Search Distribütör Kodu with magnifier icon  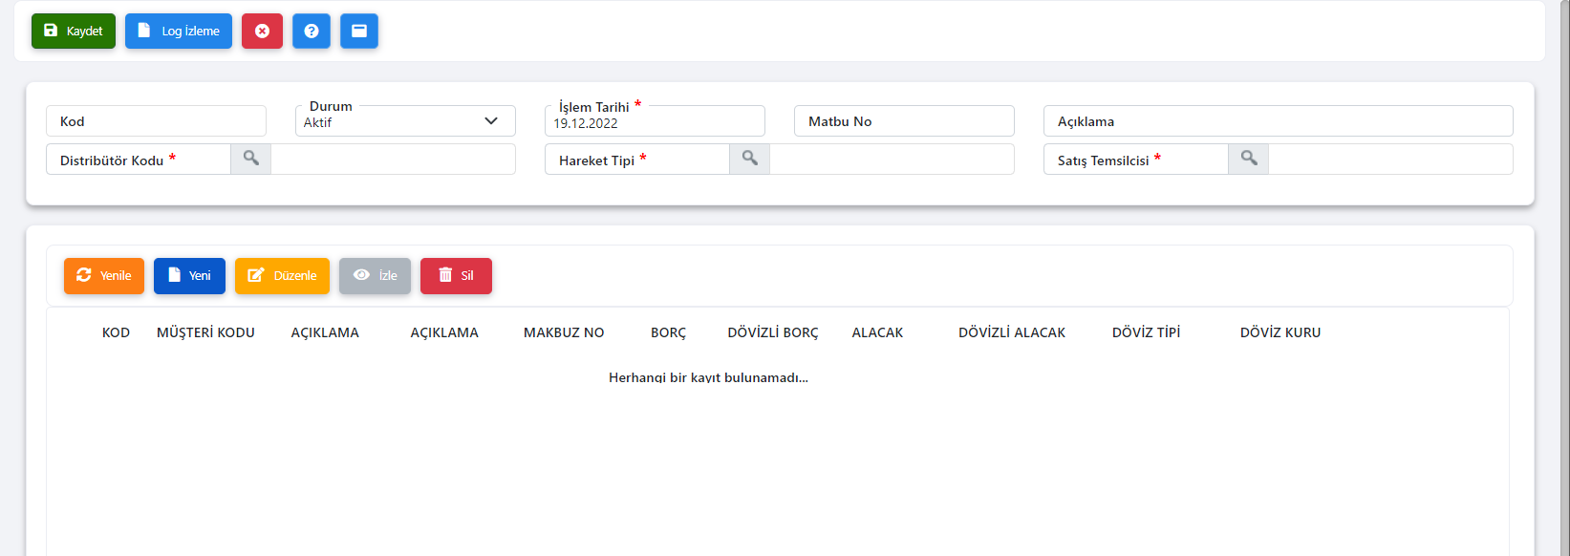251,159
